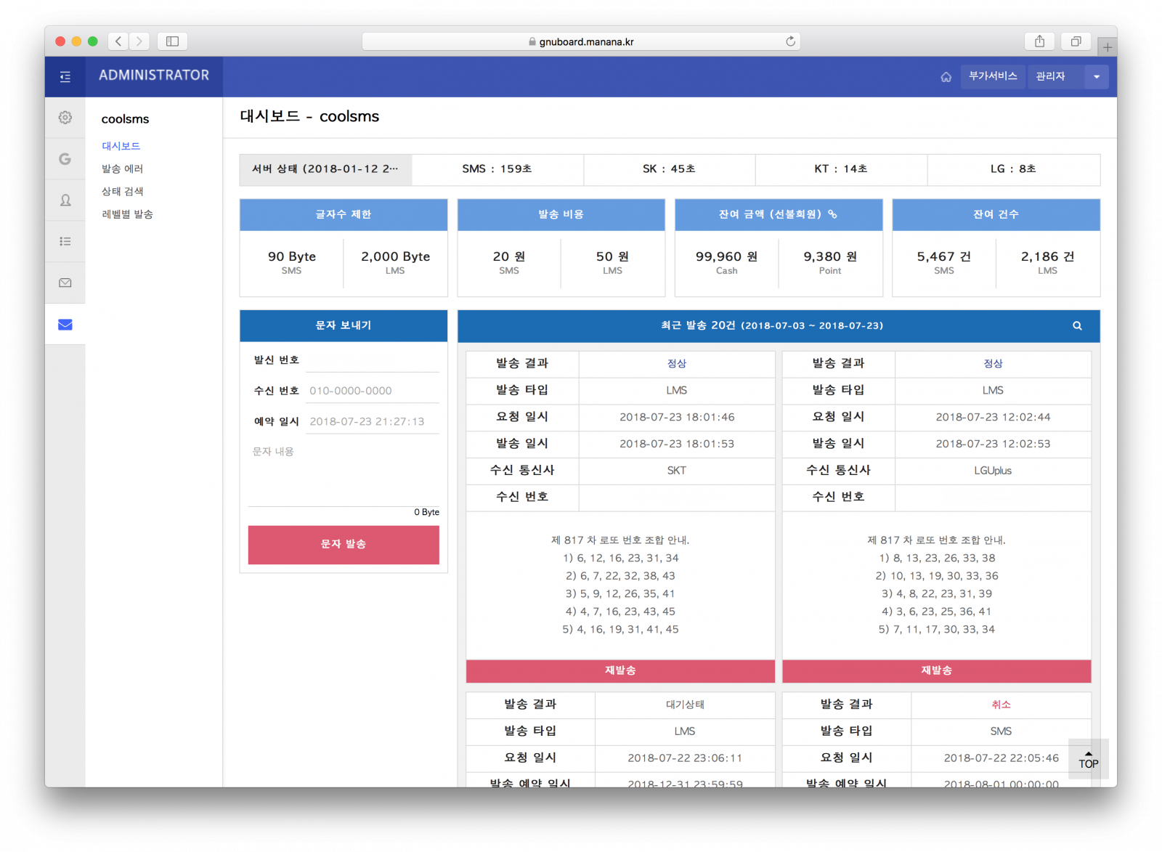Go to home via the house icon
Screen dimensions: 1162x852
pyautogui.click(x=946, y=77)
